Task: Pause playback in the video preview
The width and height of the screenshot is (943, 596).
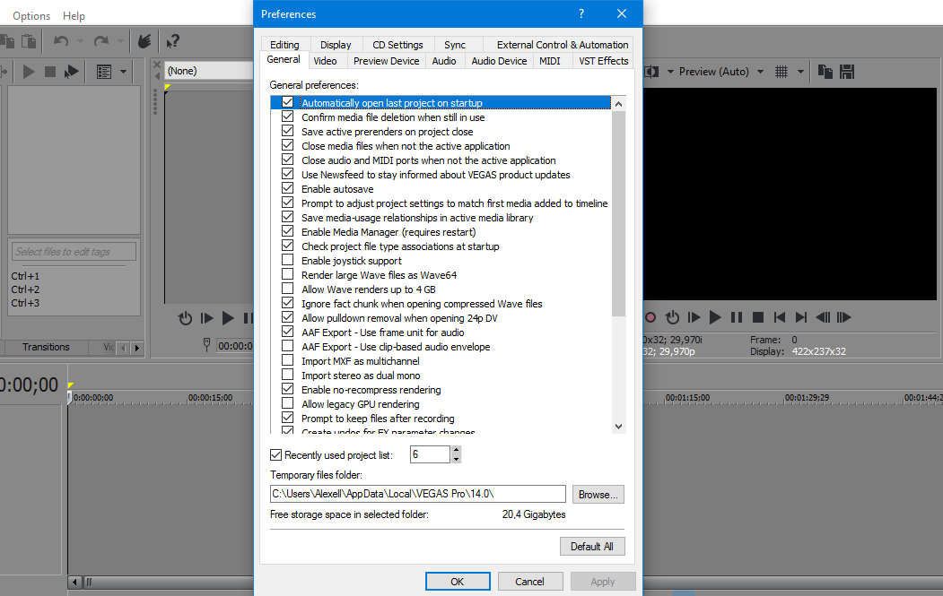Action: tap(737, 317)
